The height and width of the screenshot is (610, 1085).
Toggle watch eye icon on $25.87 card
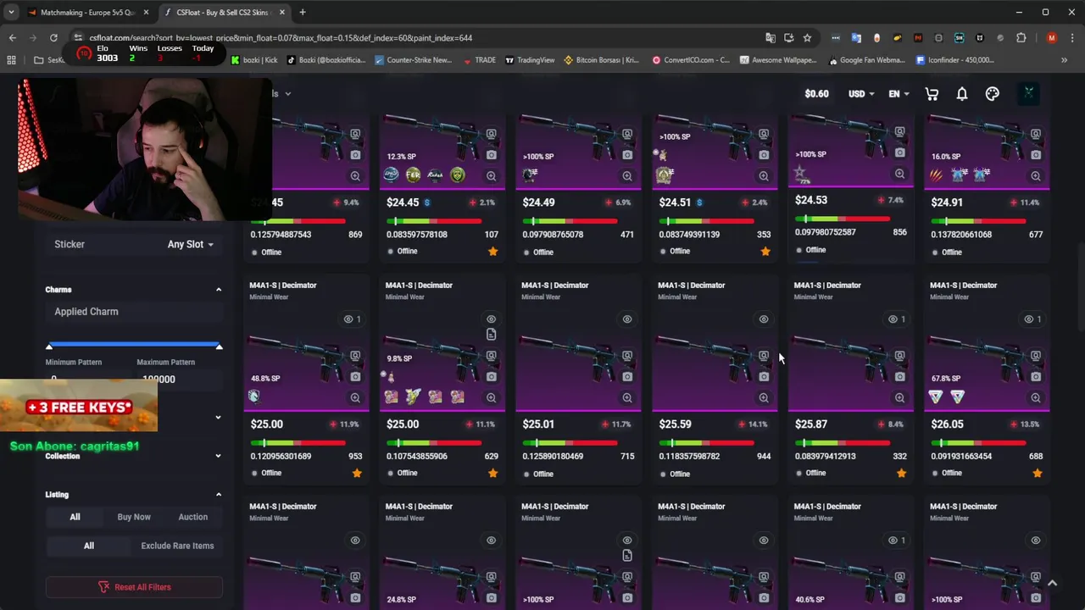click(893, 319)
